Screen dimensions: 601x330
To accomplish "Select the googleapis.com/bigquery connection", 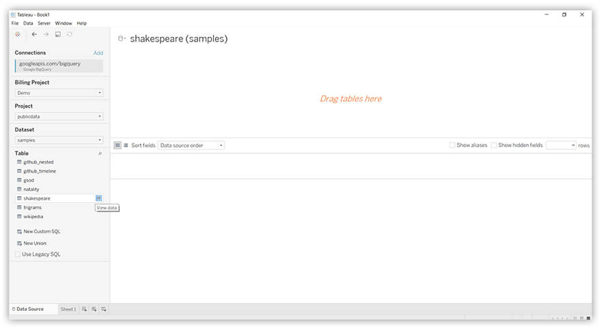I will point(59,66).
